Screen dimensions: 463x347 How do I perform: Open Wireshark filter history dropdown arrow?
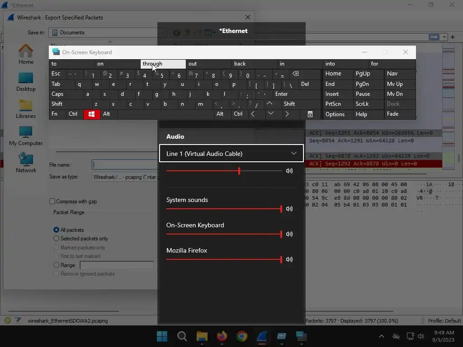(444, 37)
